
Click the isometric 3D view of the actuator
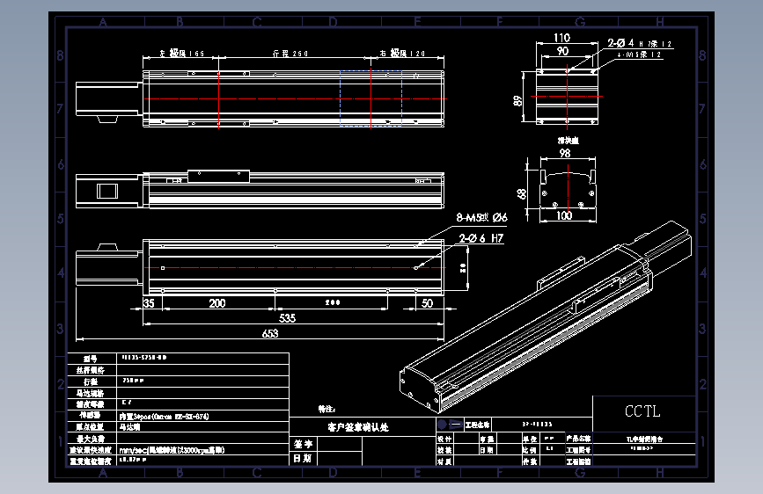point(545,316)
